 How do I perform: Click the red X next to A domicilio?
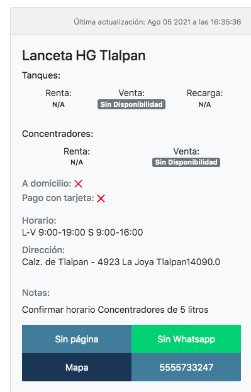[x=79, y=183]
